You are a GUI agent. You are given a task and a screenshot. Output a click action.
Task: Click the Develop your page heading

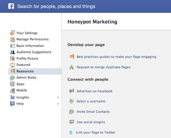86,45
